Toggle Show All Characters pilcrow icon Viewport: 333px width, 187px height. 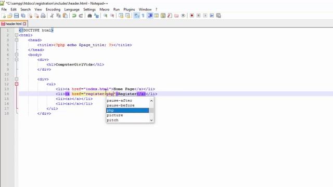[x=143, y=16]
